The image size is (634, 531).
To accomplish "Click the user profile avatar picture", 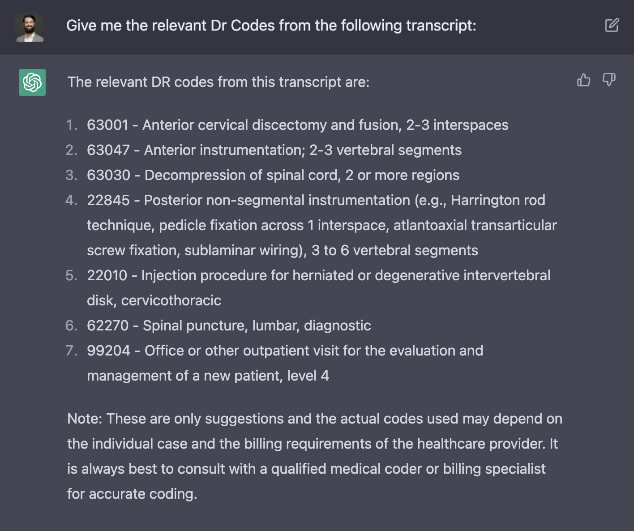I will click(29, 27).
